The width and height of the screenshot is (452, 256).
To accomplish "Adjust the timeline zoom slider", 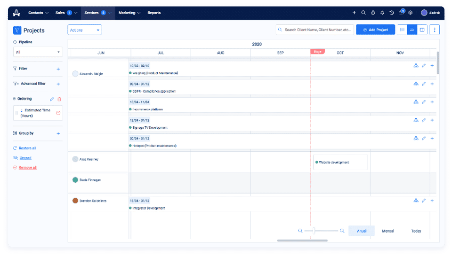I will (x=314, y=231).
